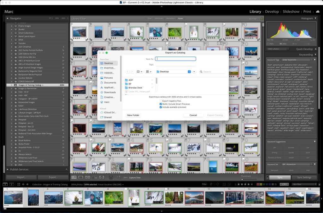Expand the Publish Services panel
The height and width of the screenshot is (213, 323).
[8, 169]
